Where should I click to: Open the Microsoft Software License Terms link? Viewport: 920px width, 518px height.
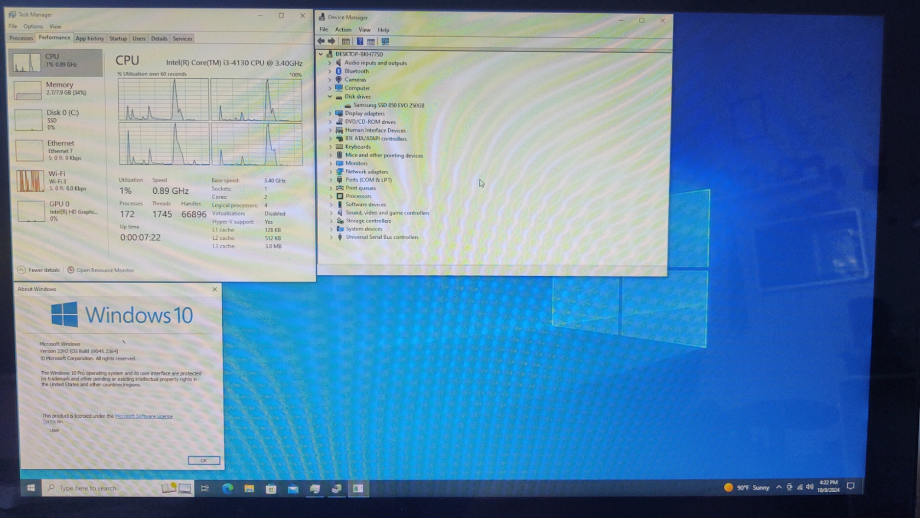pyautogui.click(x=143, y=416)
